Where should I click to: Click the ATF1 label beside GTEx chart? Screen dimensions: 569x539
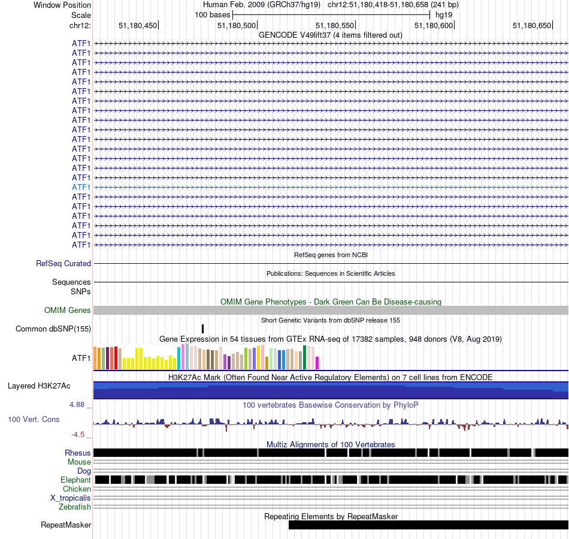(81, 358)
